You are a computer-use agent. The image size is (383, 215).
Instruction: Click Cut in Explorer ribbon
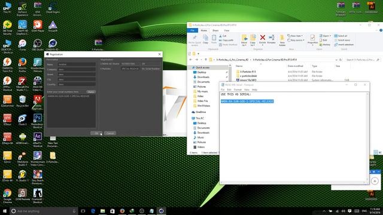[x=223, y=36]
